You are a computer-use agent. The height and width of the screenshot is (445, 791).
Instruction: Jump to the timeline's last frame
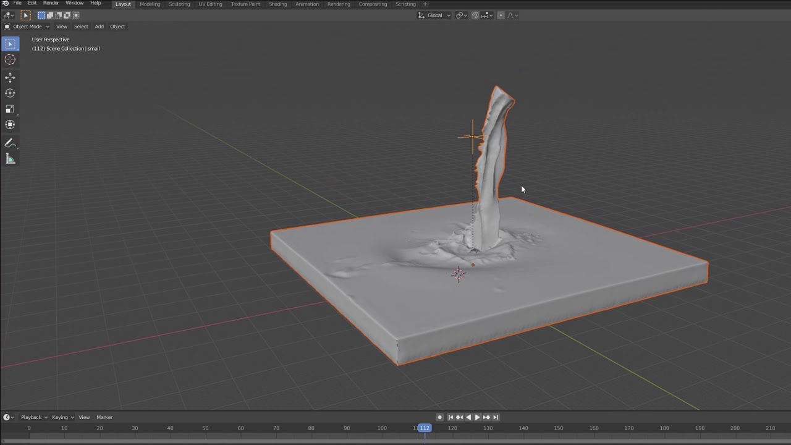pos(495,417)
